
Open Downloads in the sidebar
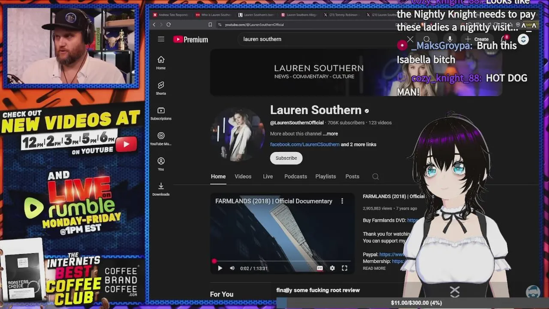161,189
